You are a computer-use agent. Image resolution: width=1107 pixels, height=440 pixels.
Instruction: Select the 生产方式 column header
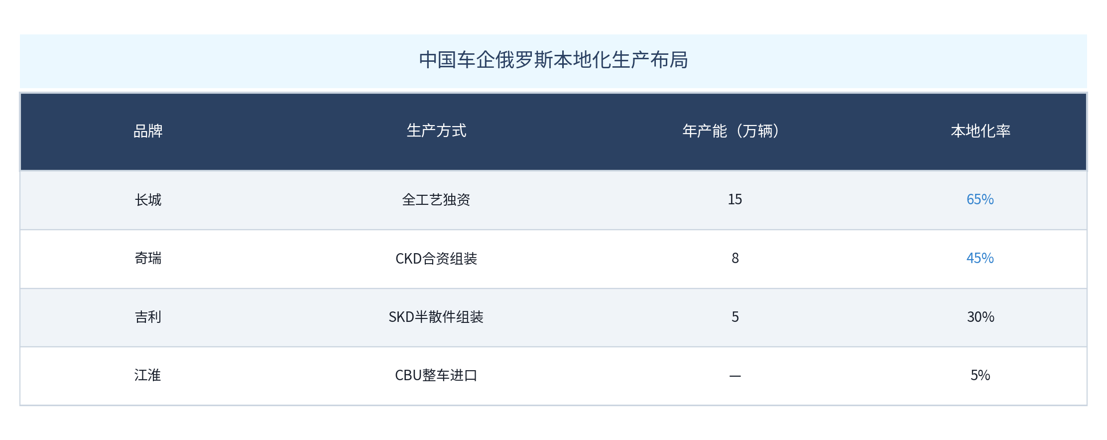point(436,131)
